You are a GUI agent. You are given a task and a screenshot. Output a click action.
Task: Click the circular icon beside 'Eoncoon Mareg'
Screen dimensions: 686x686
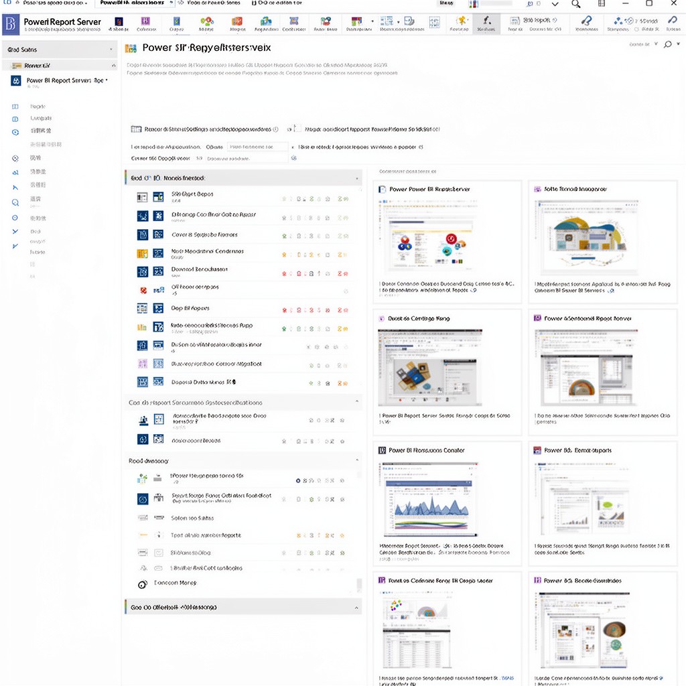tap(143, 584)
